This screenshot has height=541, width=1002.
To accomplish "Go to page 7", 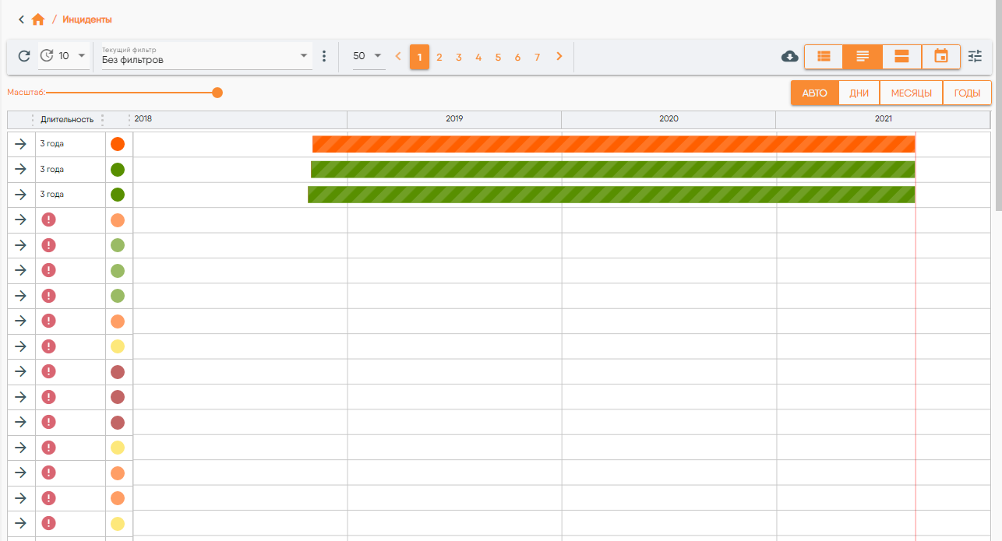I will point(537,57).
